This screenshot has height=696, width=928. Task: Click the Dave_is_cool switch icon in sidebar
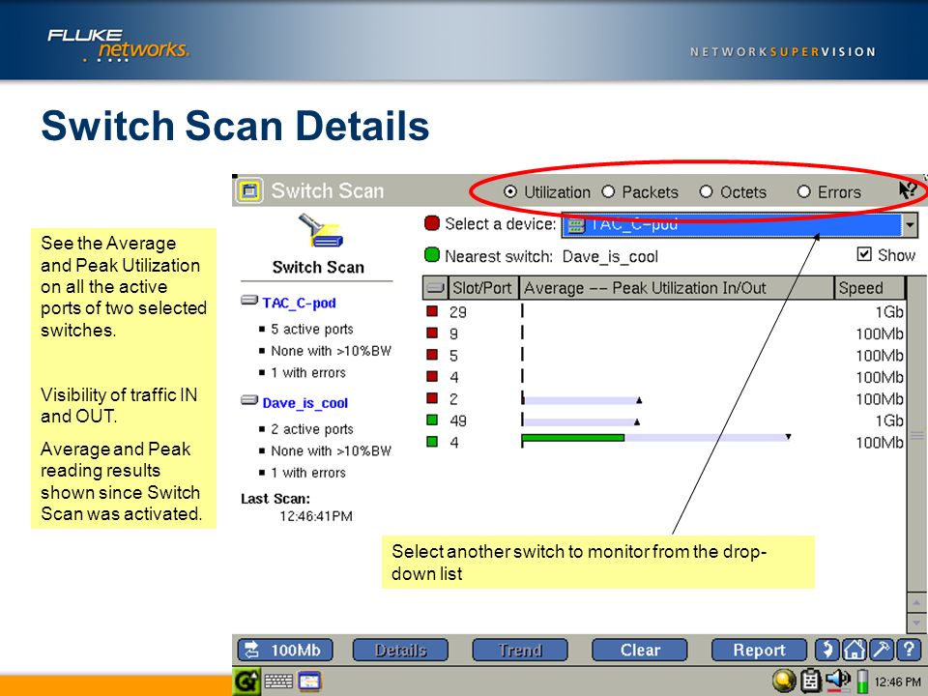pos(249,400)
